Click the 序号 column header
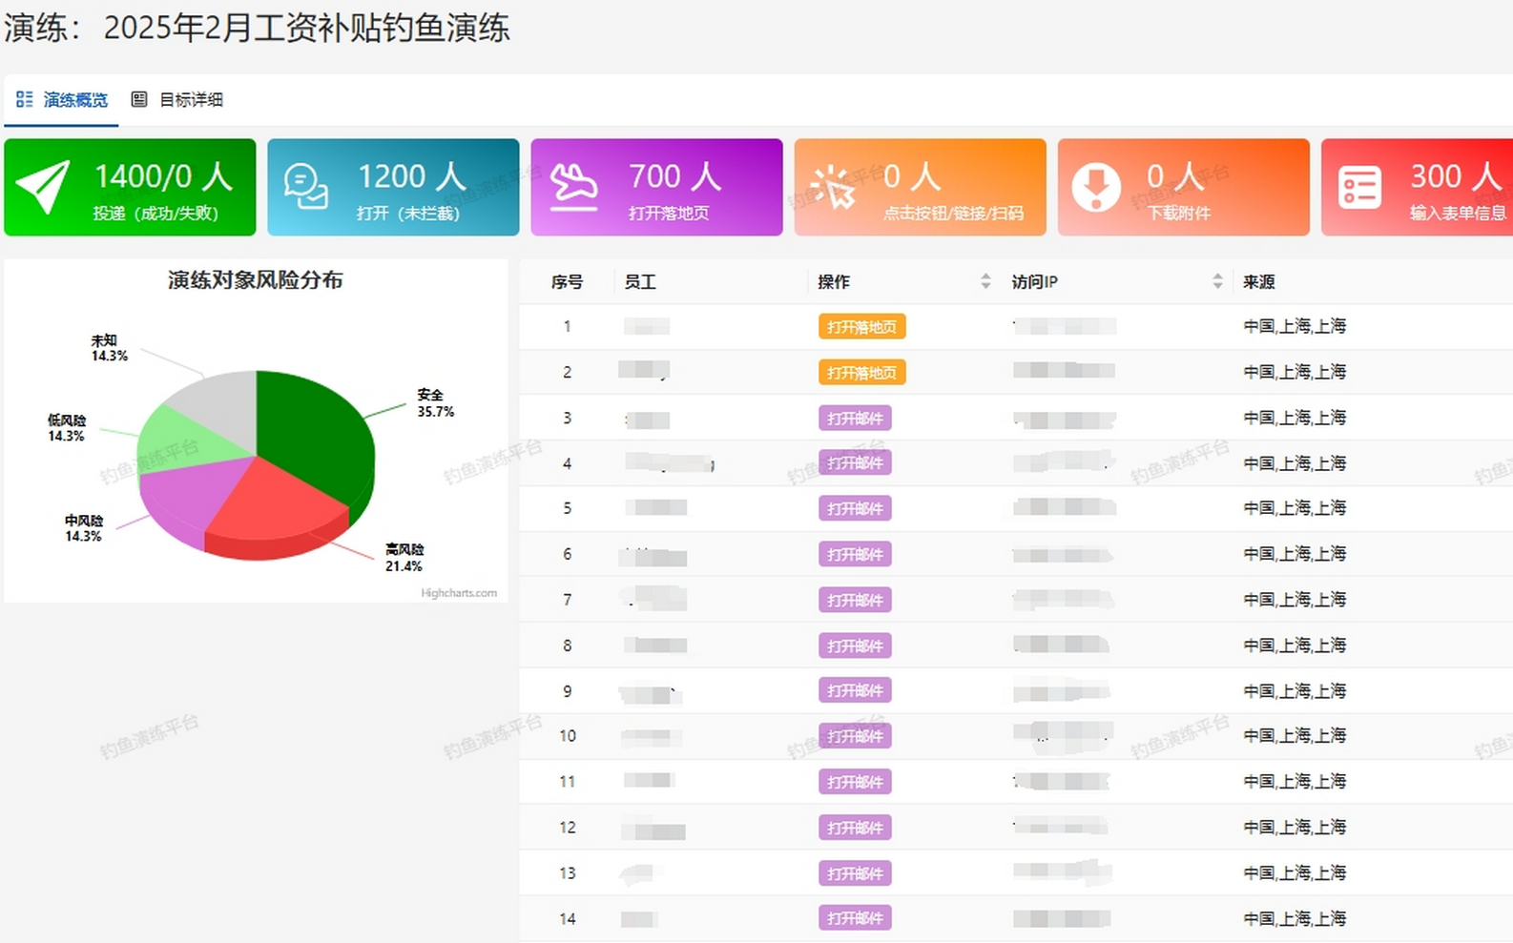Image resolution: width=1513 pixels, height=943 pixels. (x=567, y=282)
